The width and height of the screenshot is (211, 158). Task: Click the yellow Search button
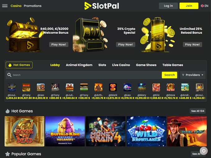pos(169,75)
